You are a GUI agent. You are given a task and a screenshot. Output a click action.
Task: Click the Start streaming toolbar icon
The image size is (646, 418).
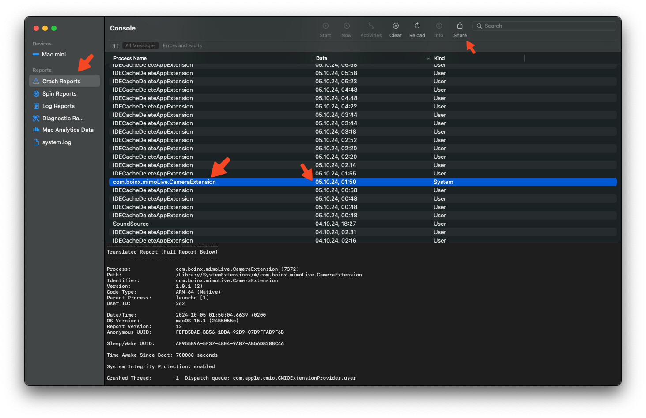tap(325, 26)
